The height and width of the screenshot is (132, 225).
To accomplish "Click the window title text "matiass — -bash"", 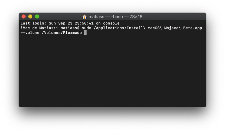I will pyautogui.click(x=106, y=17).
